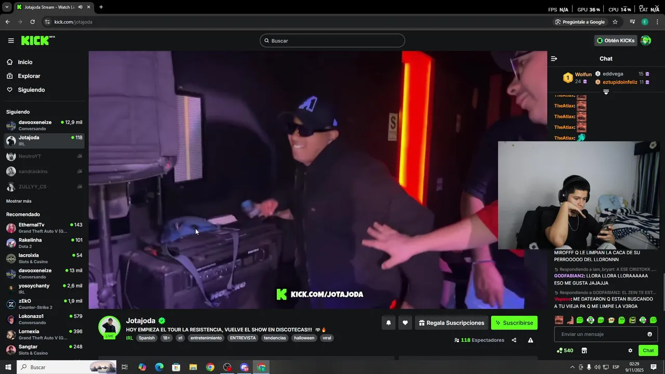Collapse the chat panel with arrow icon
Screen dimensions: 665x374
coord(554,59)
